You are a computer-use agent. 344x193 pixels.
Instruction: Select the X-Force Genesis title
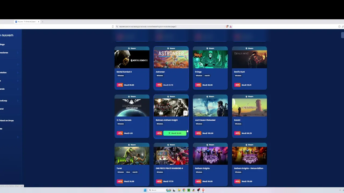(x=124, y=120)
